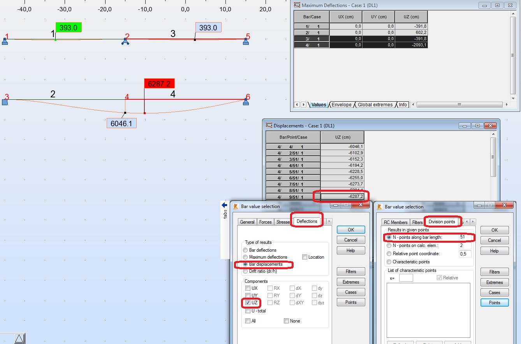Open the Envelope sheet tab
Viewport: 521px width, 344px height.
[341, 104]
